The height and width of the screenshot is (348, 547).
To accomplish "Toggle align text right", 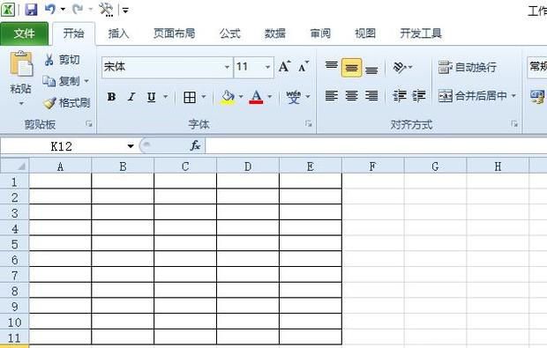I will click(x=371, y=95).
